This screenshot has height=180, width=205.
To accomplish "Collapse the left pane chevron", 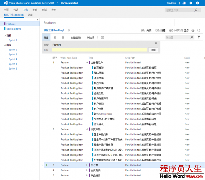I will (x=38, y=19).
